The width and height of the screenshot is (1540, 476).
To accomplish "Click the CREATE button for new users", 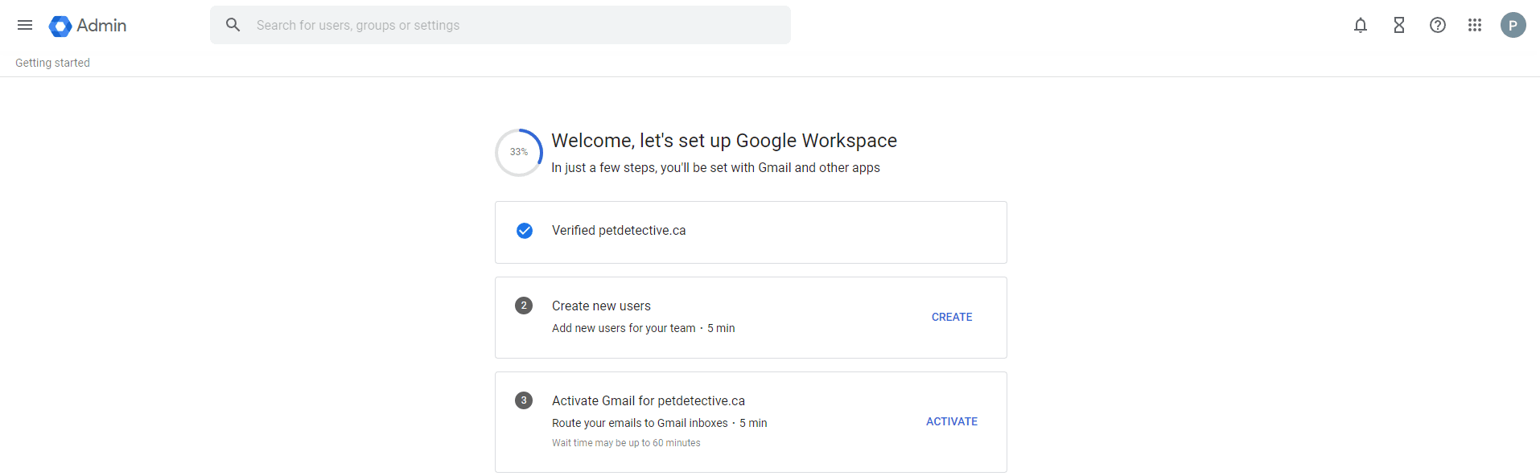I will (x=951, y=317).
